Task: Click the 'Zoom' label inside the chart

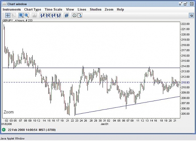Action: point(9,112)
